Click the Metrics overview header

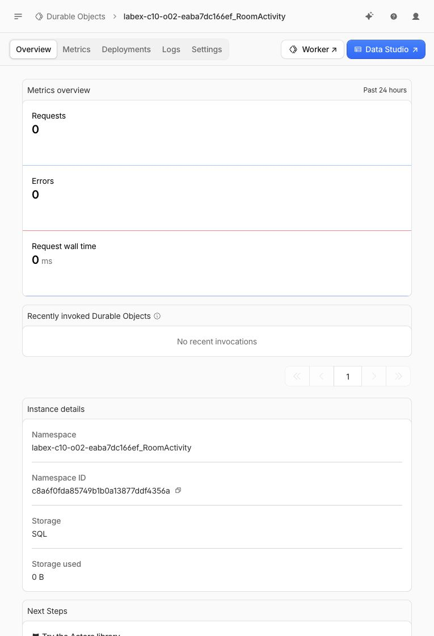59,90
